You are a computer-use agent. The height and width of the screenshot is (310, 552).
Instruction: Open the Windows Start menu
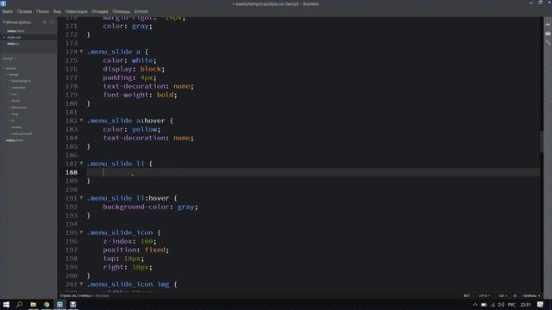point(6,304)
